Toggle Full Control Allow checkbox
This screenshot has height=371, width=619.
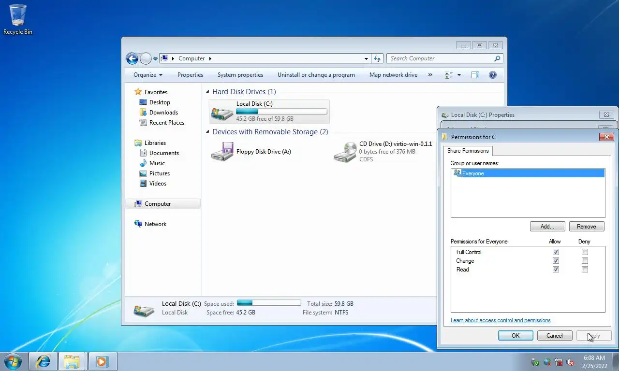[x=556, y=252]
